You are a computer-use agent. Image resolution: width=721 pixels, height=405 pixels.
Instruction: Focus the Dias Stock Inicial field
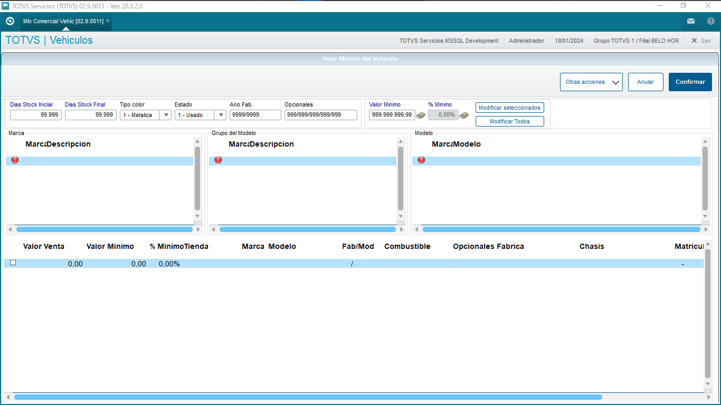tap(36, 115)
